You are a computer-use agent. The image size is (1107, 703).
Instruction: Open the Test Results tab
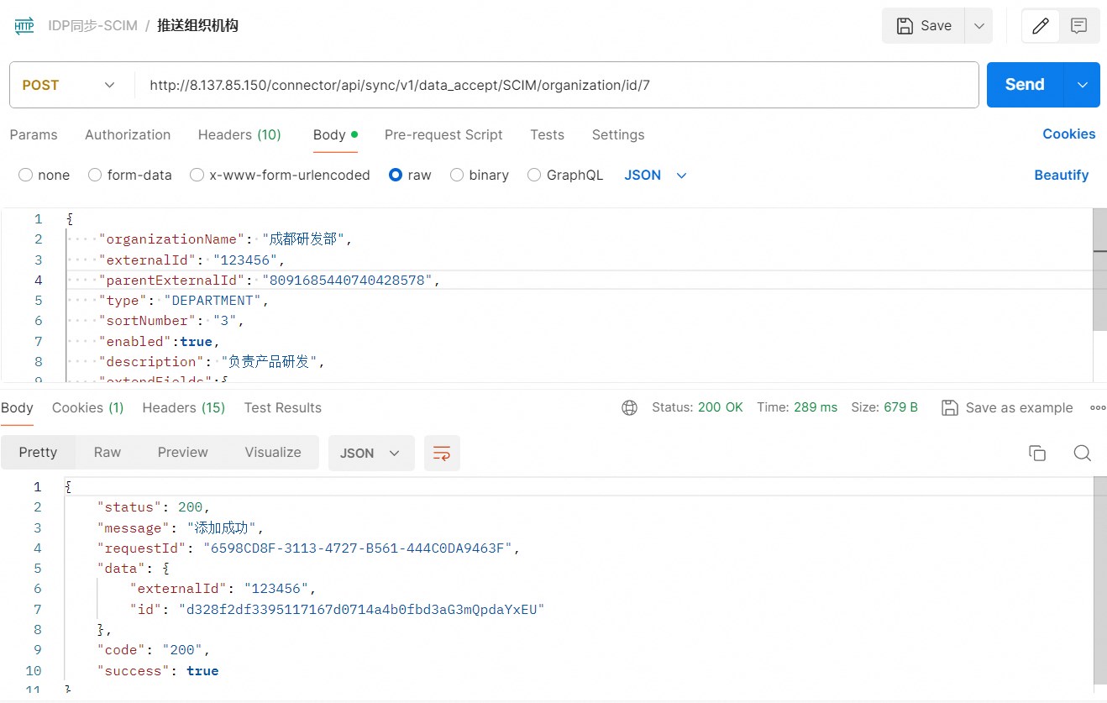283,408
